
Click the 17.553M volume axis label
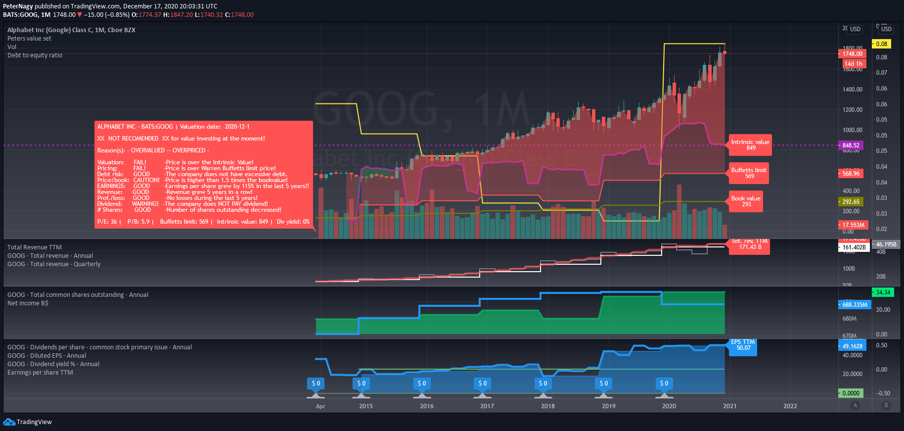pos(853,225)
